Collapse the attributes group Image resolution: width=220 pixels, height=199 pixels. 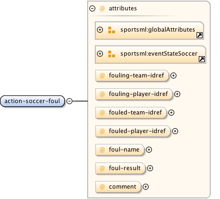coord(92,8)
